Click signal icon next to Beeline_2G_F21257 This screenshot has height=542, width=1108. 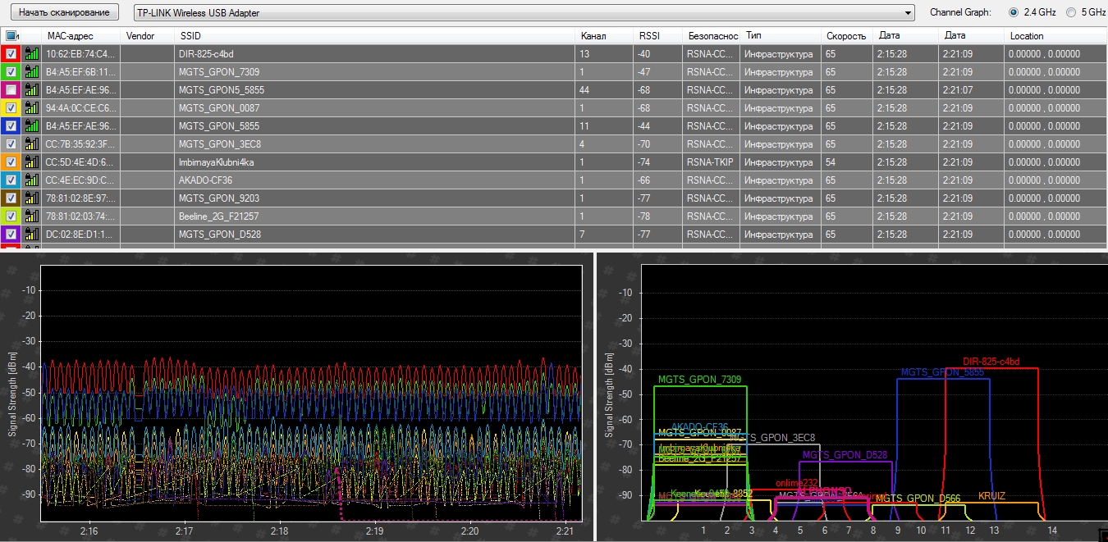pyautogui.click(x=32, y=216)
